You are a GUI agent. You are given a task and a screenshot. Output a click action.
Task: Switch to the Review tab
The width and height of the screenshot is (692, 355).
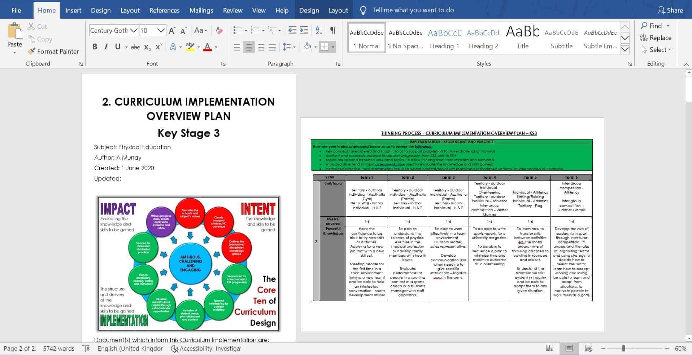tap(232, 10)
